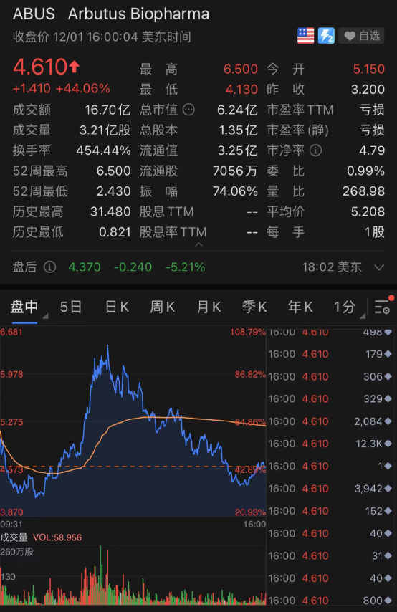Open info icon next to 总市值

point(188,110)
